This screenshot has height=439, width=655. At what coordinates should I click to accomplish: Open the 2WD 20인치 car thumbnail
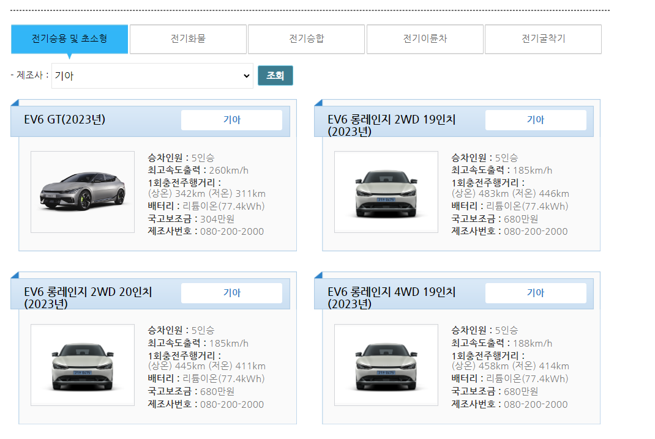pos(83,365)
